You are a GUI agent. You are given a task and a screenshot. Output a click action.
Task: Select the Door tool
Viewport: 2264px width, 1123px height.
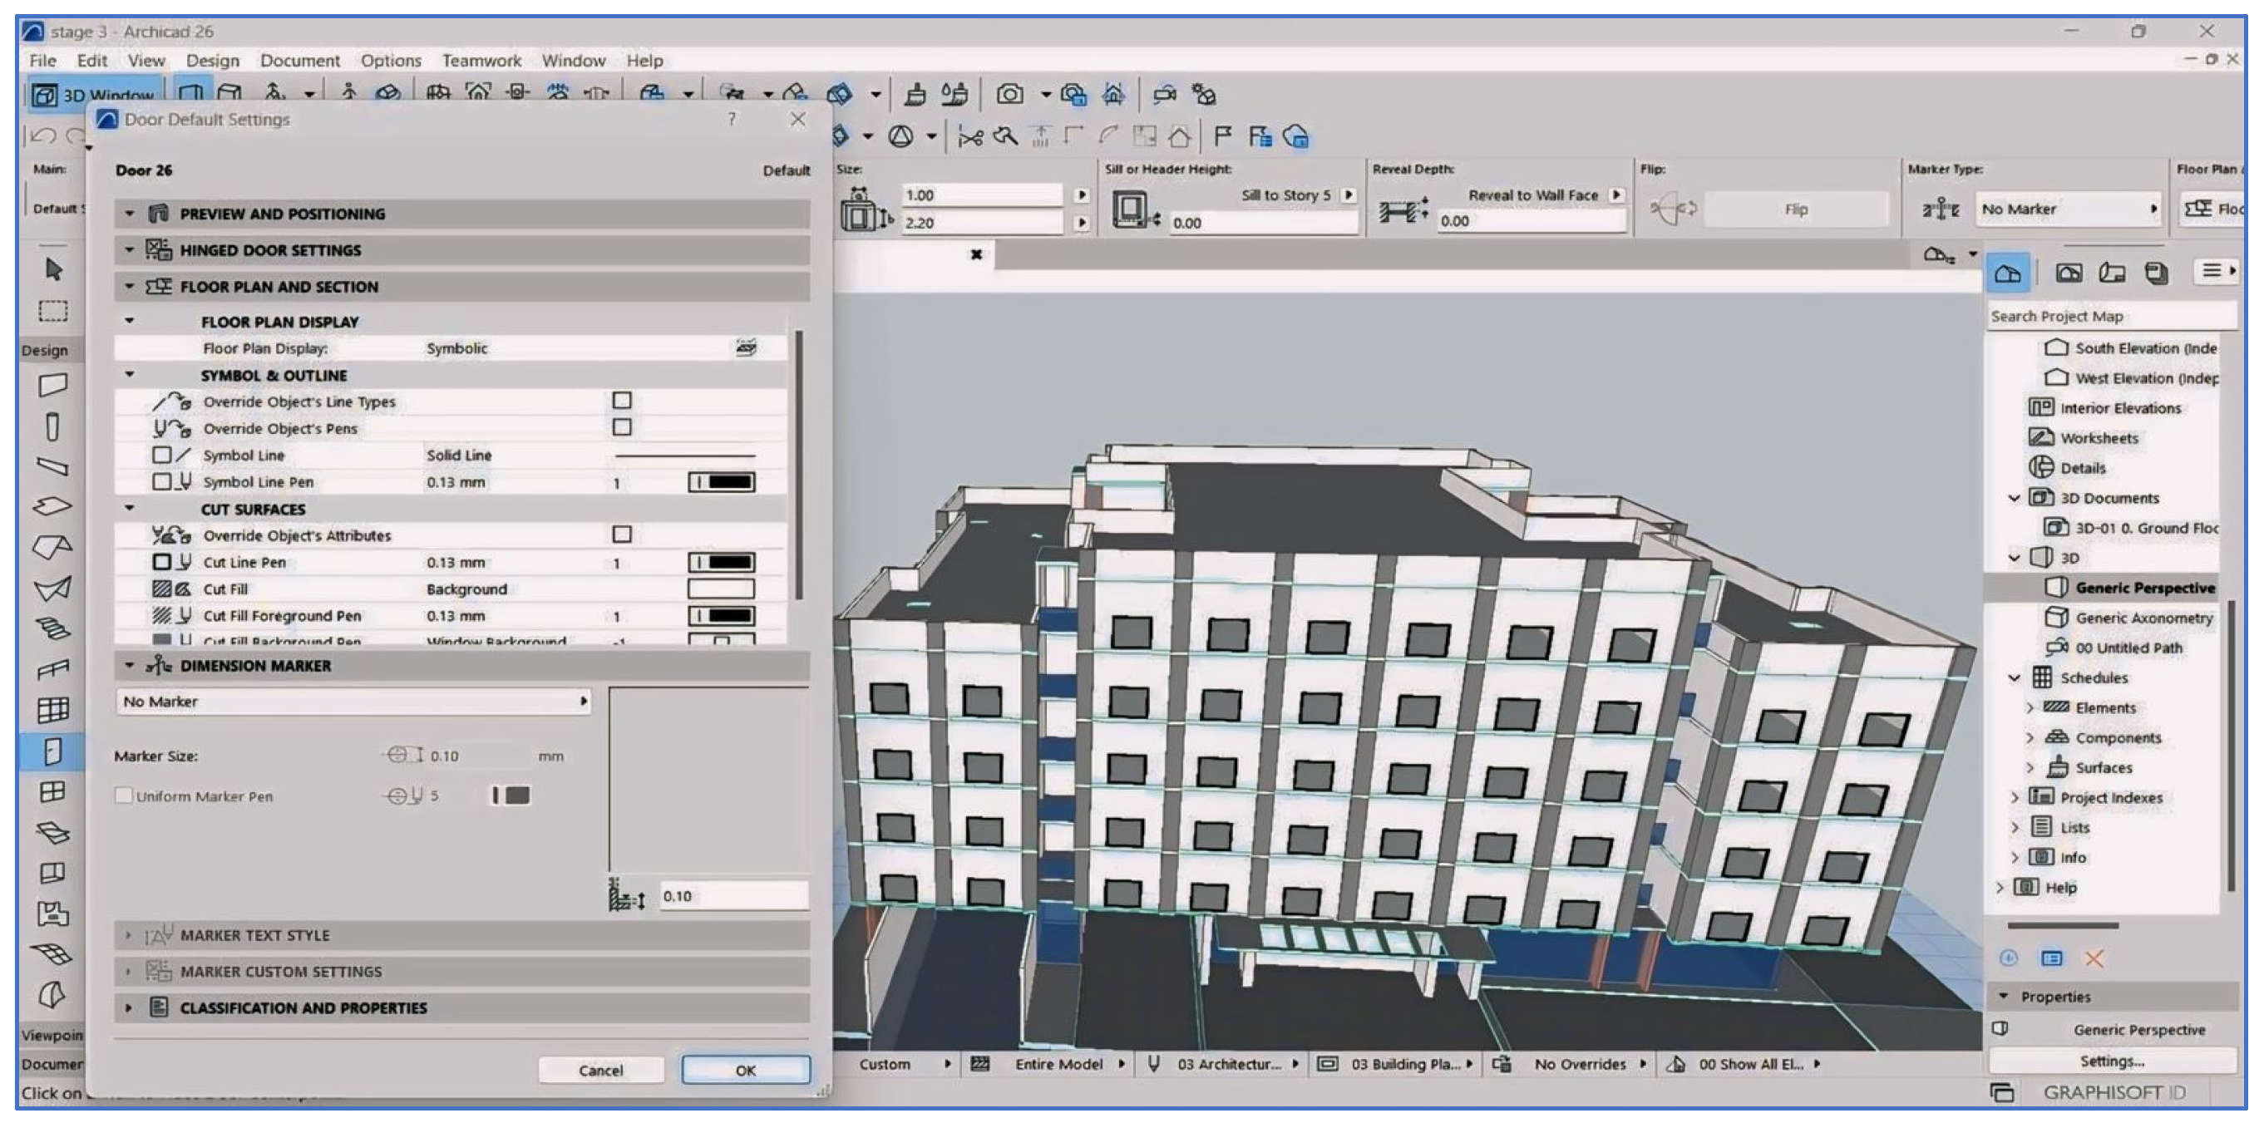point(52,751)
